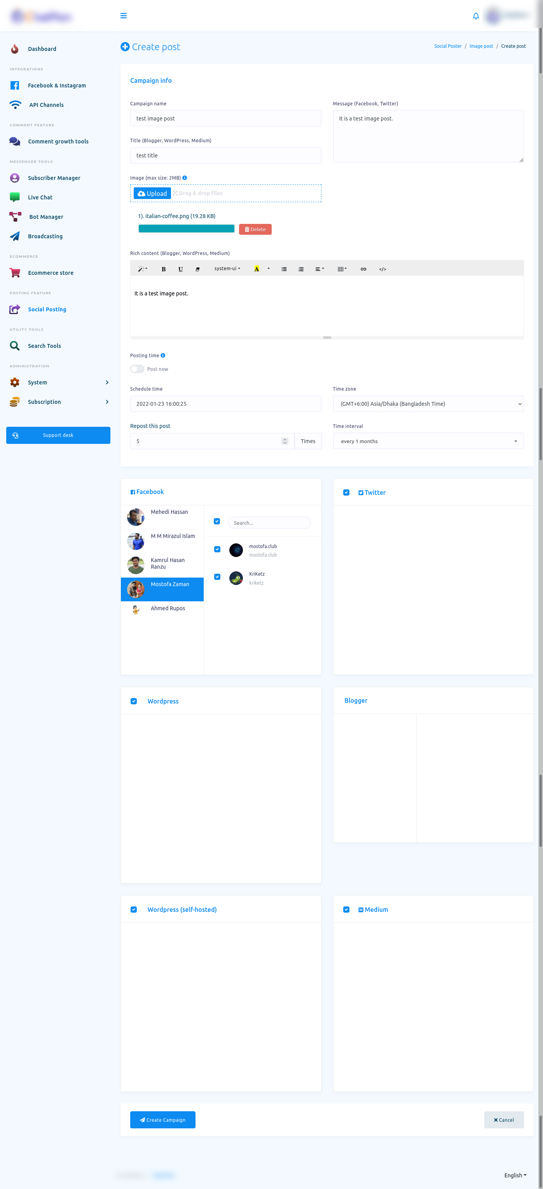
Task: Uncheck the Twitter checkbox
Action: pos(346,492)
